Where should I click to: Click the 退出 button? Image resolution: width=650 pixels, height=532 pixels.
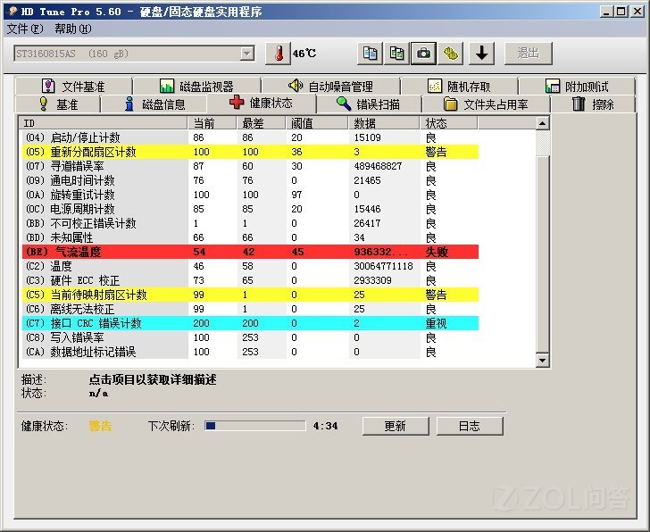(x=529, y=54)
